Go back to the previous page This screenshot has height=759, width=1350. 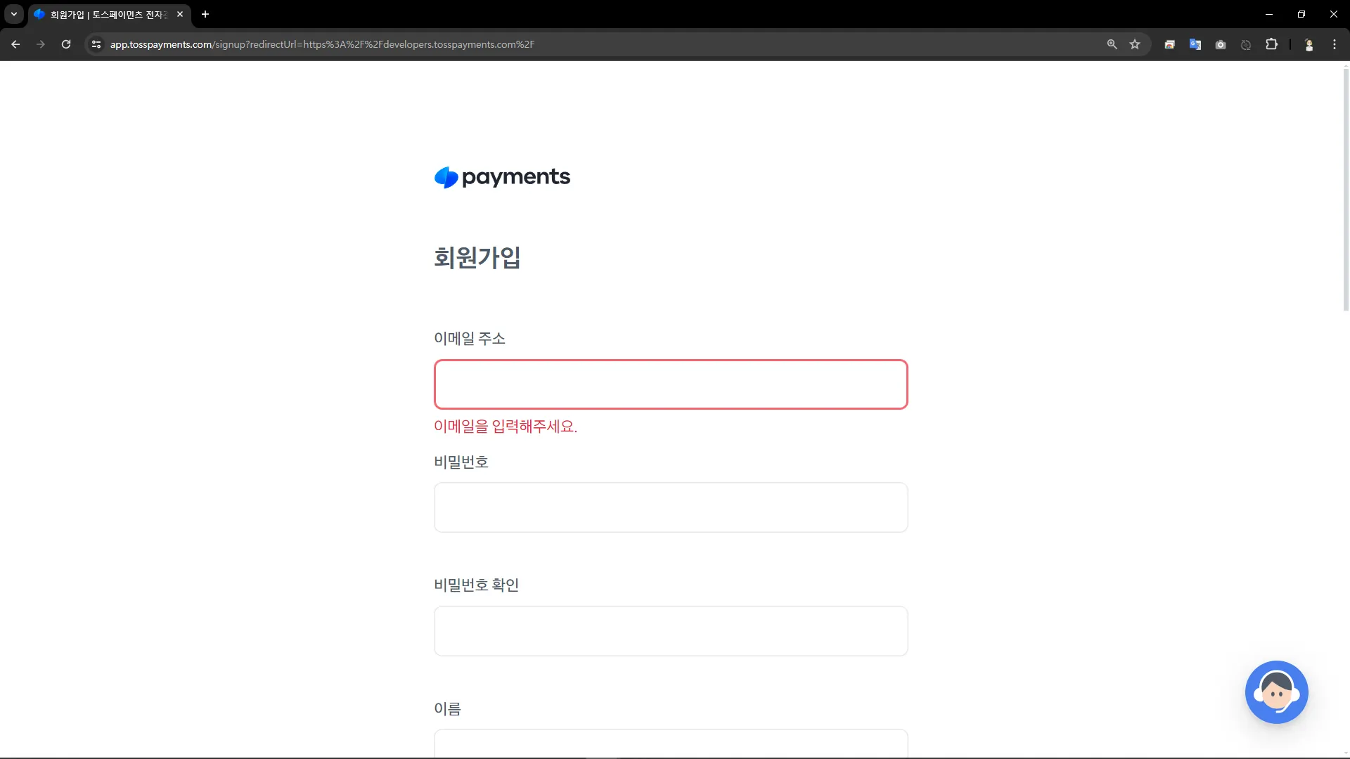click(x=15, y=44)
